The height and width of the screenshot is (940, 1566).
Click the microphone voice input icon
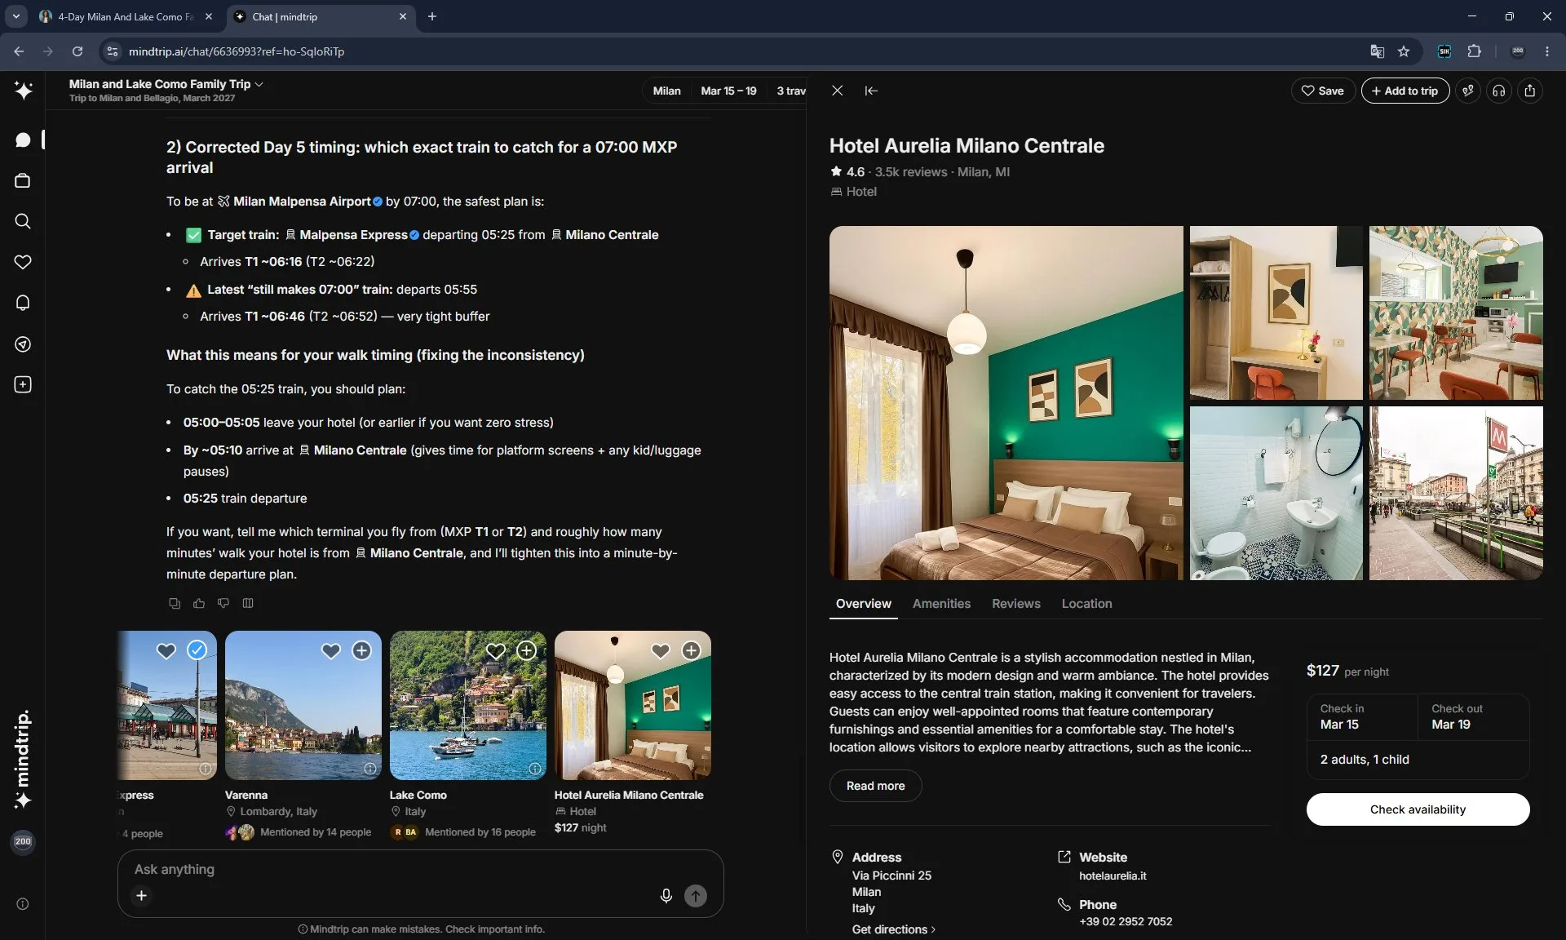click(x=666, y=896)
